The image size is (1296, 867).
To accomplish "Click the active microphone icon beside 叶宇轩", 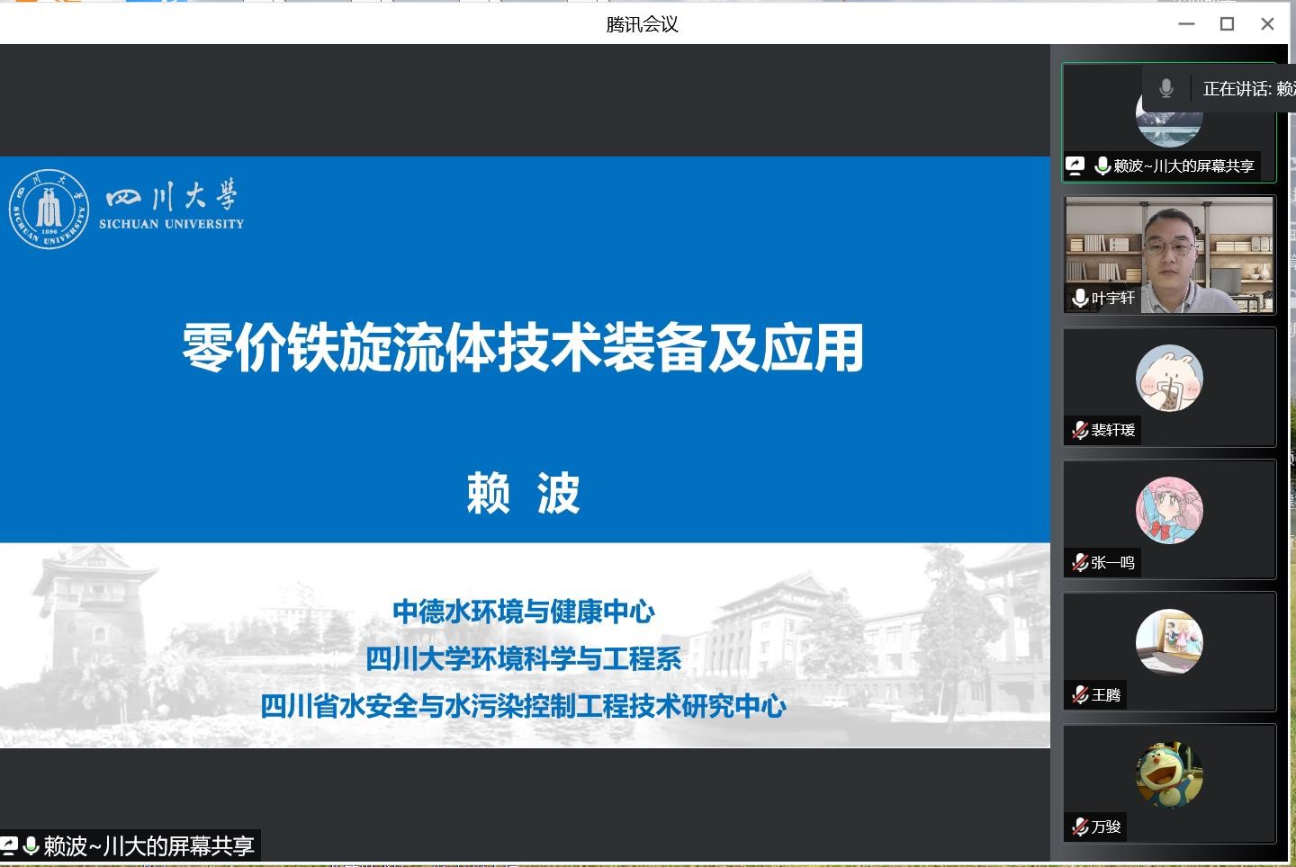I will (1080, 298).
